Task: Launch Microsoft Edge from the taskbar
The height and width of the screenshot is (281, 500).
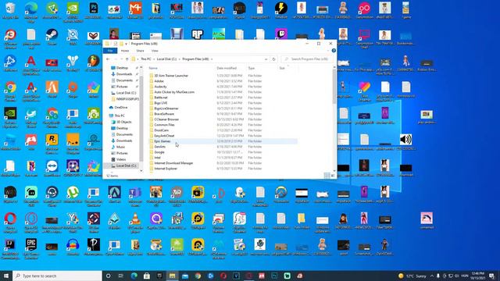Action: (134, 276)
